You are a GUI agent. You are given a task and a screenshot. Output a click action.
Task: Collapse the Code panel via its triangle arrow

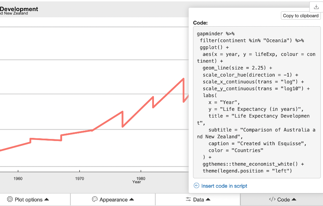coord(294,199)
